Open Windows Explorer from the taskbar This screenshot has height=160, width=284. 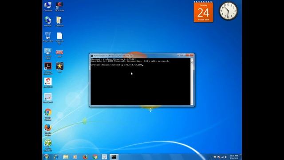click(x=66, y=157)
